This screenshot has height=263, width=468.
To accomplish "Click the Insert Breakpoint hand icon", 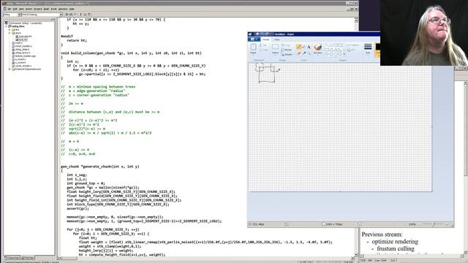I will click(89, 15).
